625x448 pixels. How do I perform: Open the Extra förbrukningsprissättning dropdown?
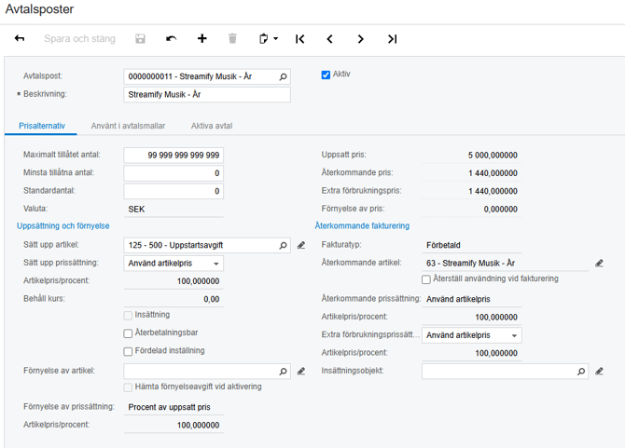click(472, 335)
